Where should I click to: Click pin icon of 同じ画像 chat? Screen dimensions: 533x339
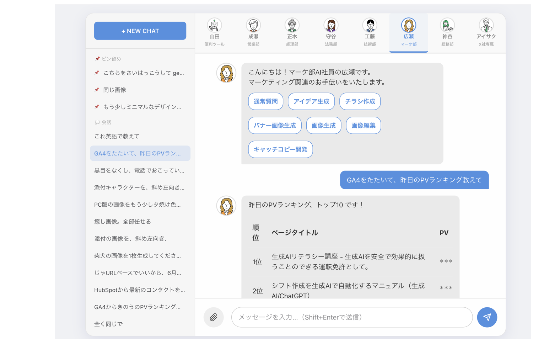click(97, 90)
